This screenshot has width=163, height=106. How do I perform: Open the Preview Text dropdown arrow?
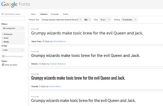tap(80, 20)
